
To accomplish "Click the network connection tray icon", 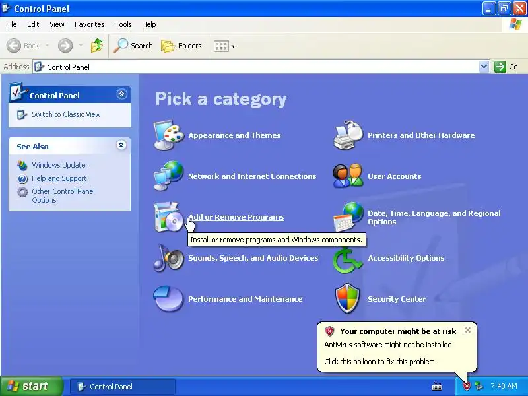I will click(478, 386).
